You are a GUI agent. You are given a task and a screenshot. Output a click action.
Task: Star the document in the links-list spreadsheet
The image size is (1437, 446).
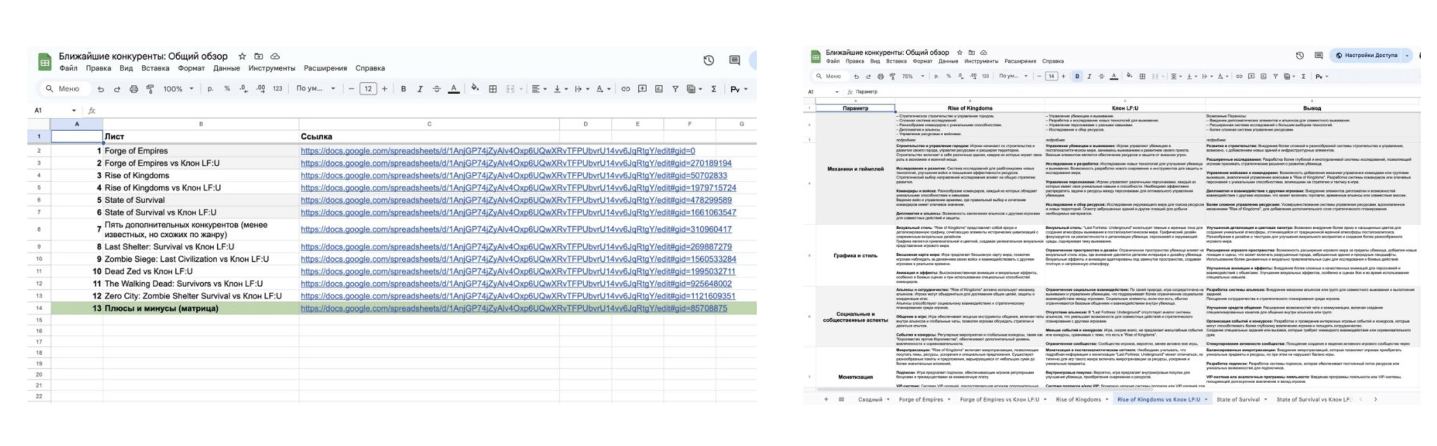[242, 56]
